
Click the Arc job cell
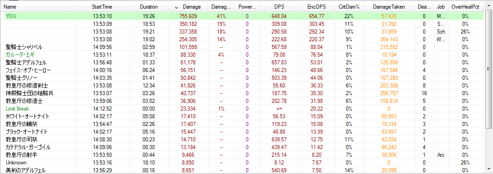[440, 155]
